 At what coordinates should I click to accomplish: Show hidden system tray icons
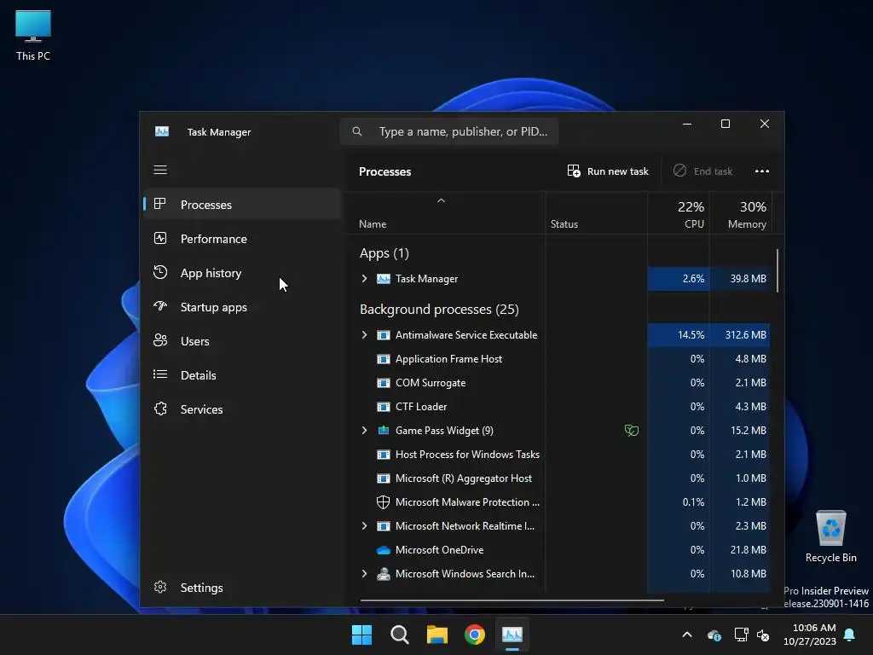click(687, 635)
